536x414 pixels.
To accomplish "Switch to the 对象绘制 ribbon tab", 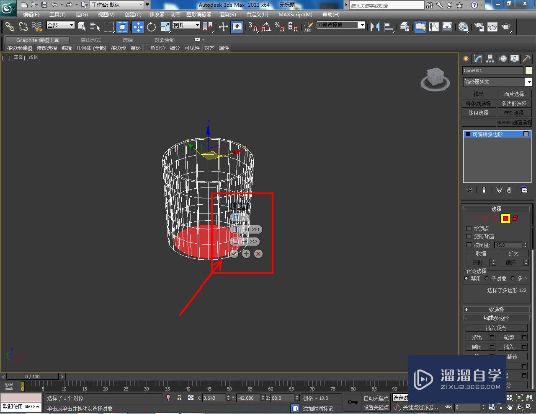I will [x=165, y=40].
